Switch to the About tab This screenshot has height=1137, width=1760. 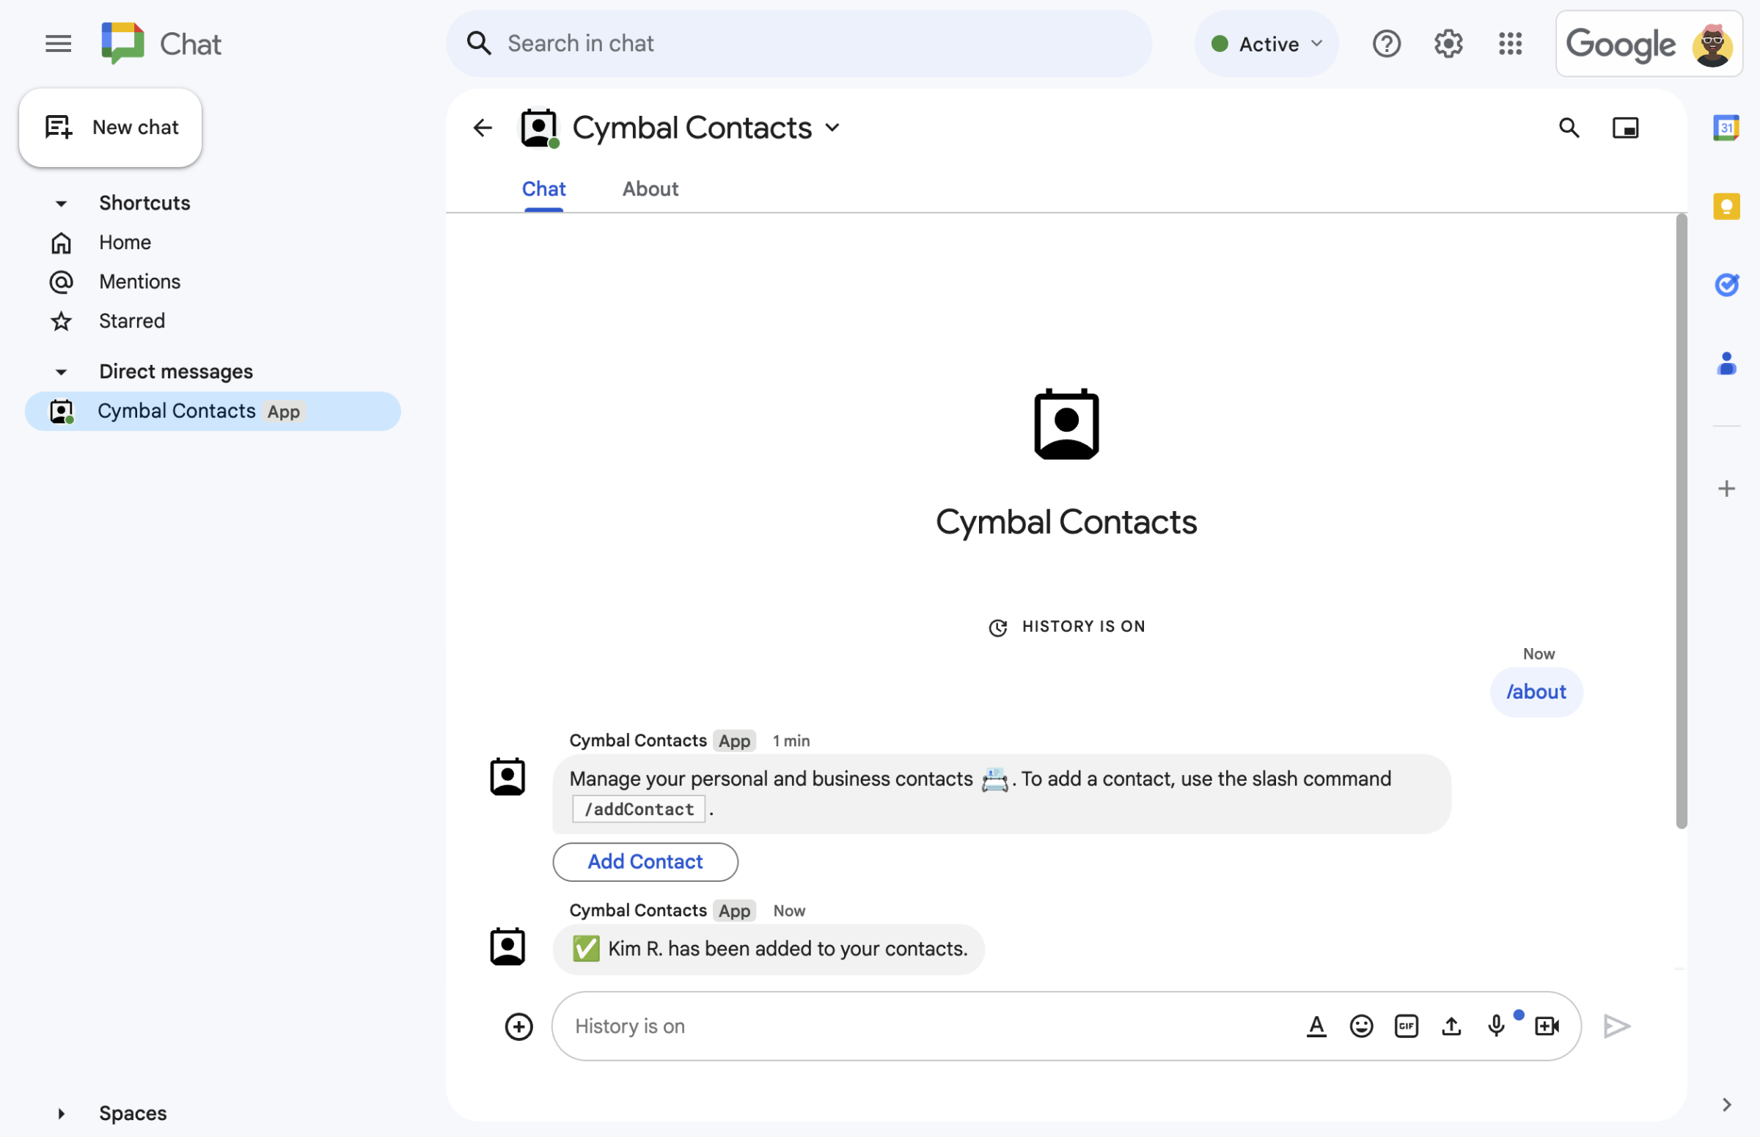(x=650, y=187)
